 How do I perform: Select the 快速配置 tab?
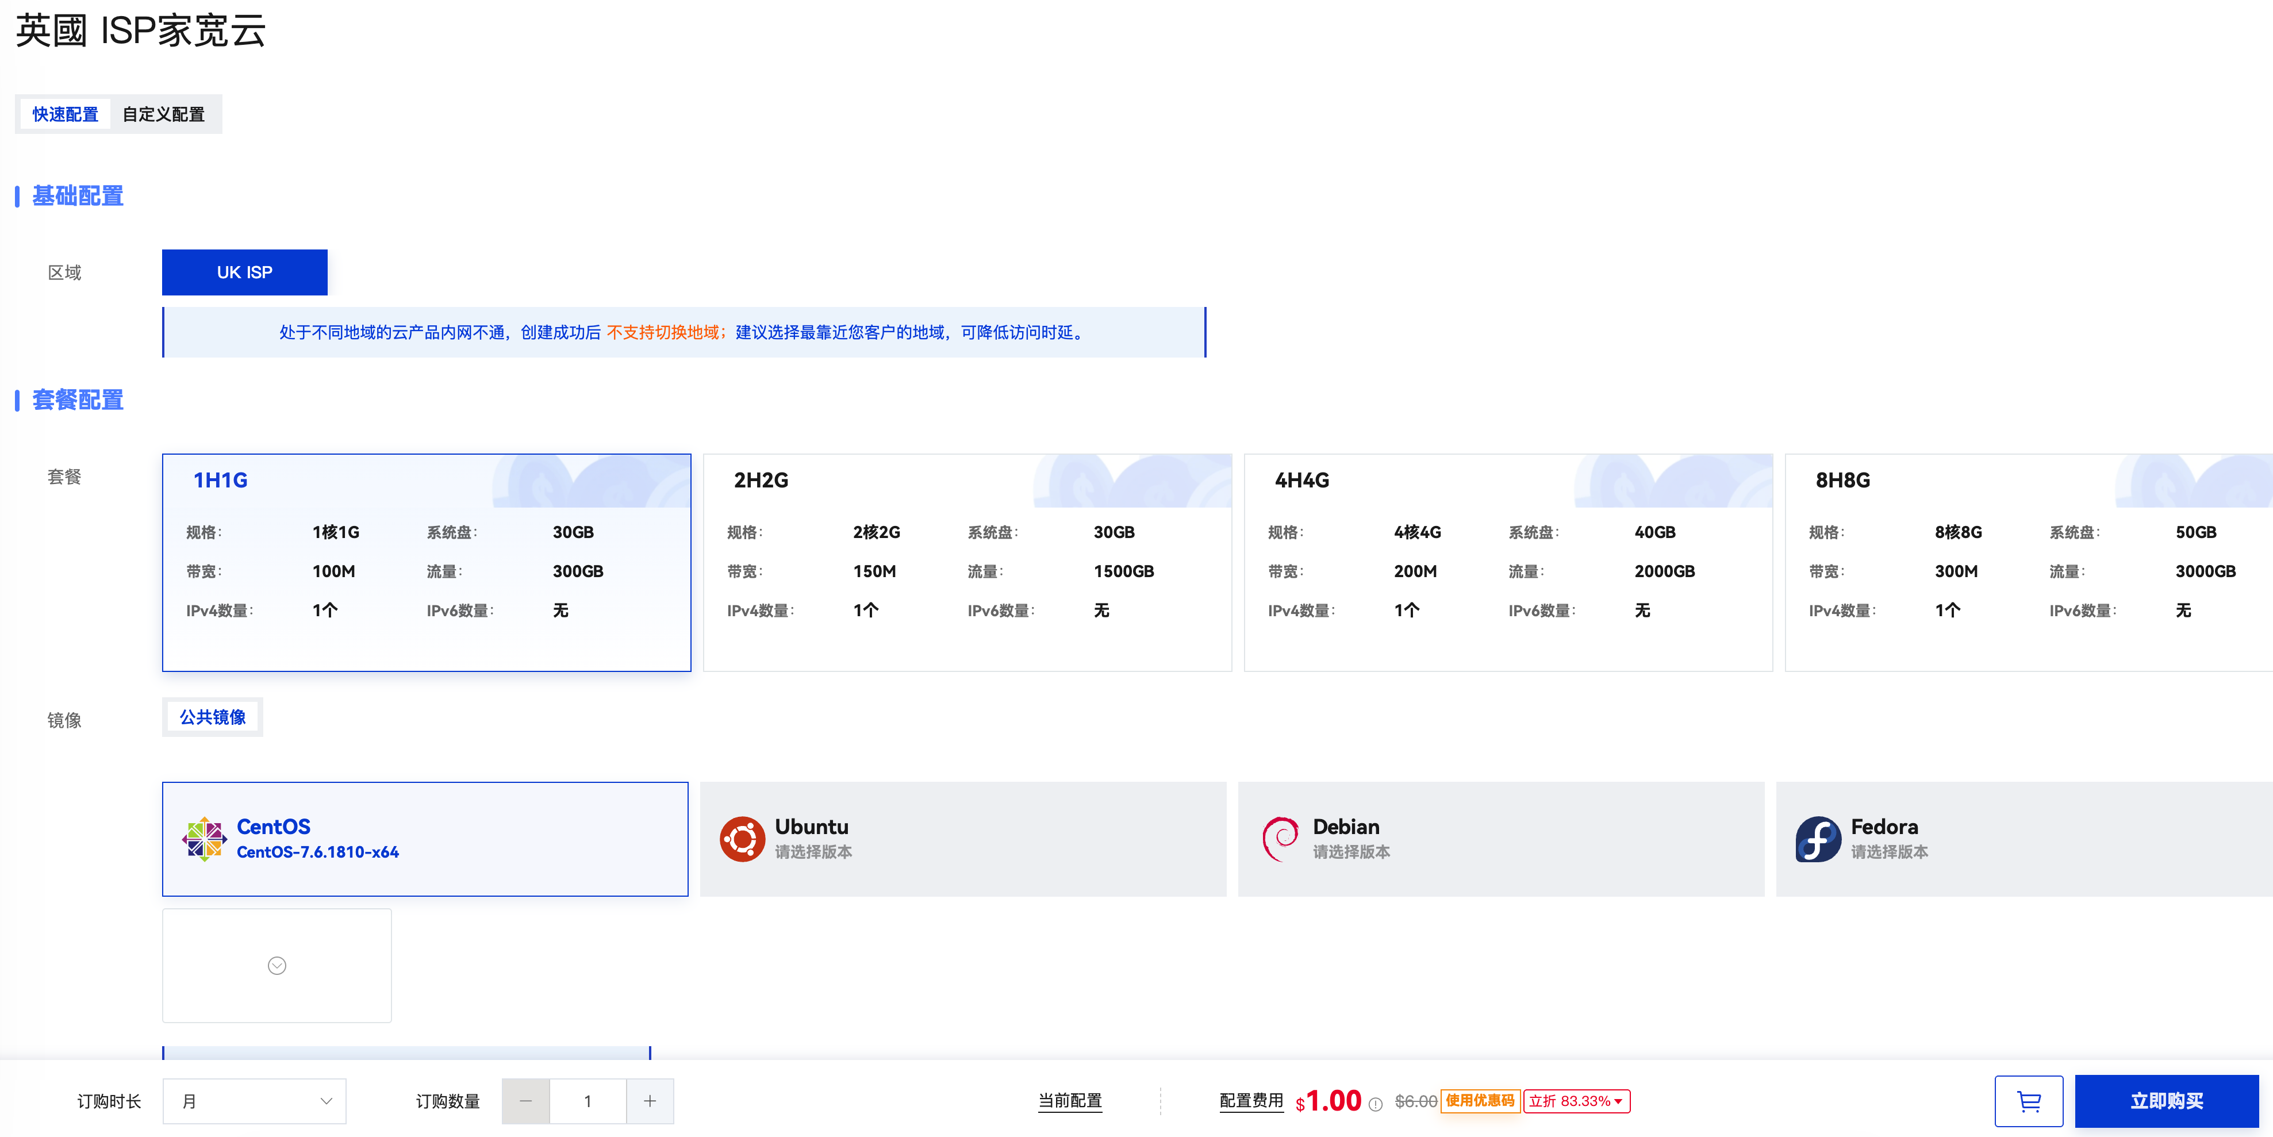coord(66,114)
